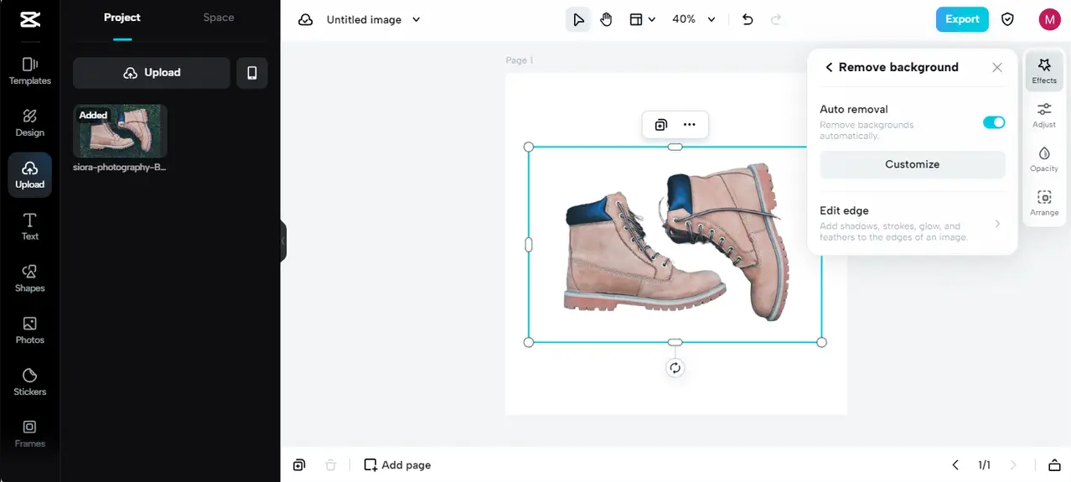This screenshot has height=482, width=1071.
Task: Open the Shapes sidebar panel
Action: [x=29, y=278]
